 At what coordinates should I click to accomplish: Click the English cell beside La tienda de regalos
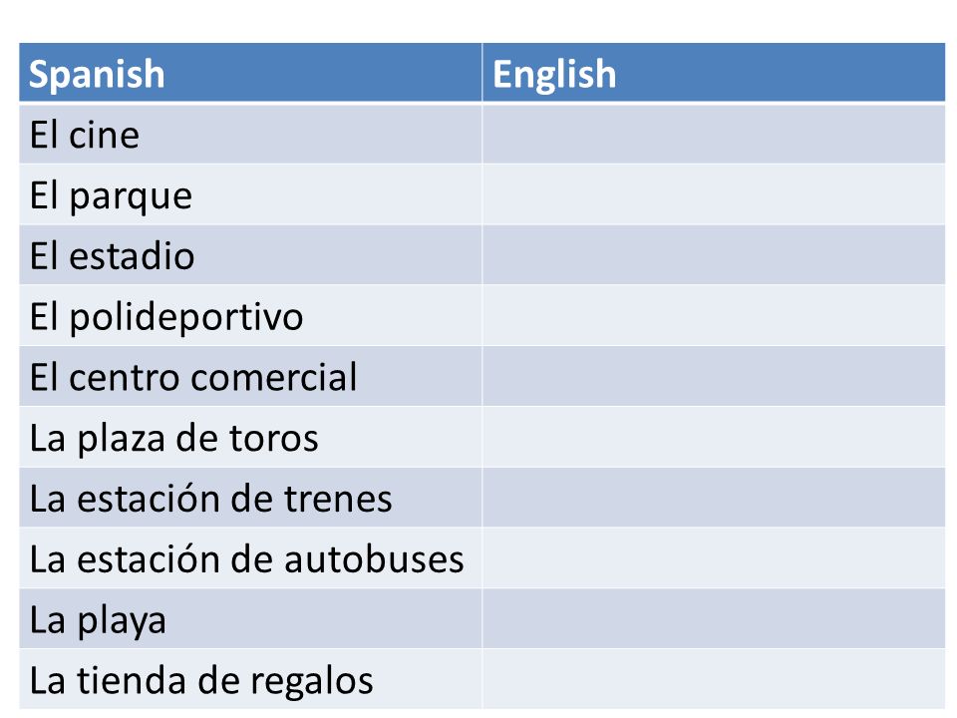click(714, 679)
